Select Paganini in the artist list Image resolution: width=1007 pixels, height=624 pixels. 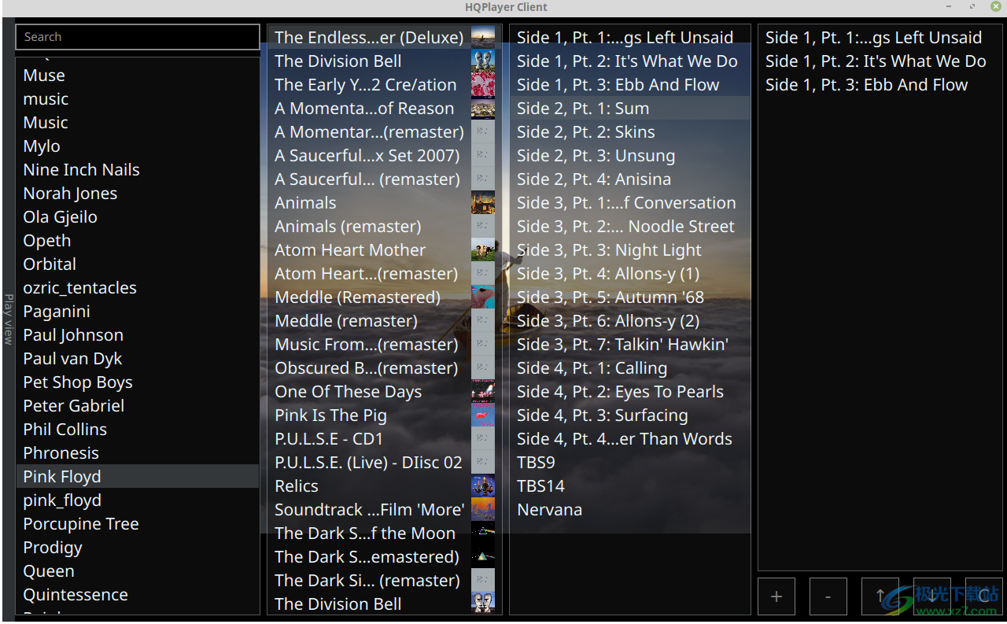click(138, 312)
